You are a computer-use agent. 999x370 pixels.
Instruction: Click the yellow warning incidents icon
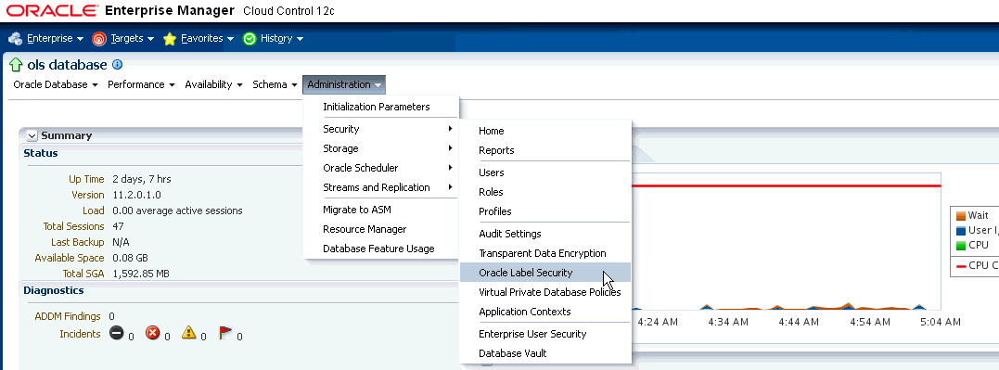[188, 332]
